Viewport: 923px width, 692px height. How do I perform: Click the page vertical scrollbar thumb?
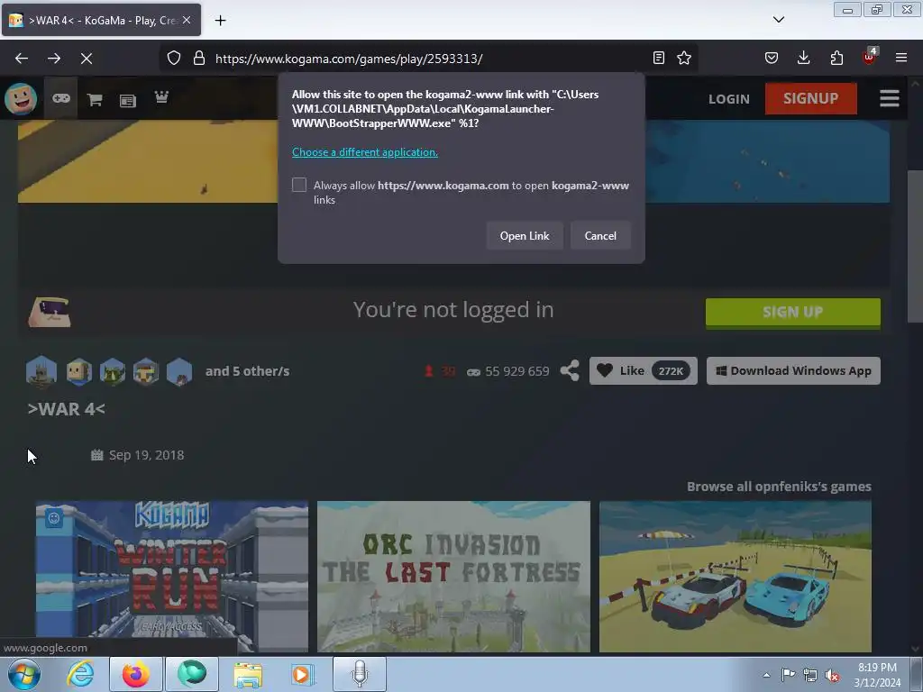914,245
